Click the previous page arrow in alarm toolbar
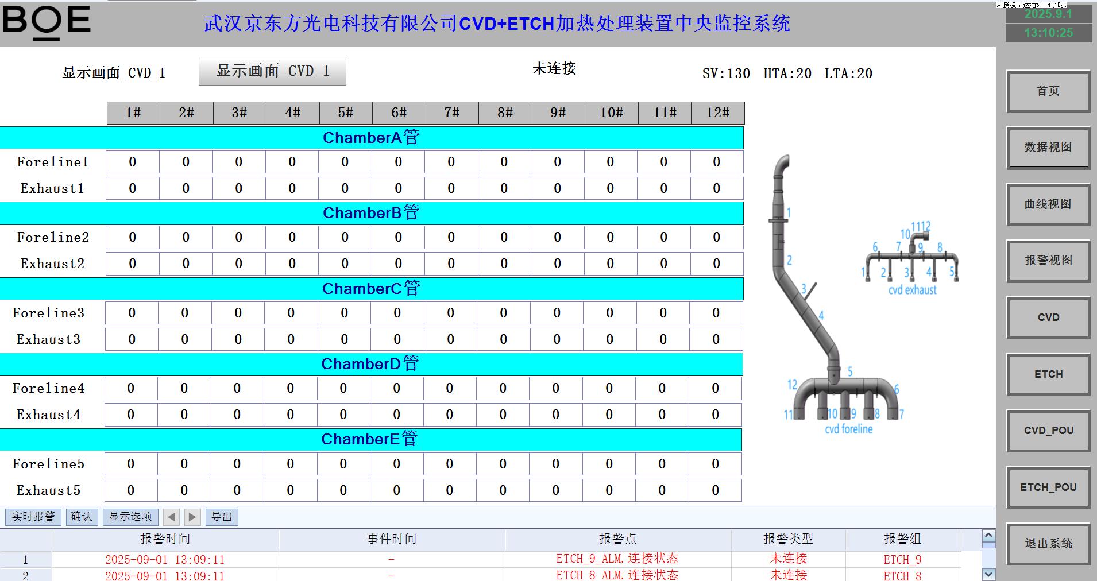This screenshot has height=581, width=1097. point(171,517)
